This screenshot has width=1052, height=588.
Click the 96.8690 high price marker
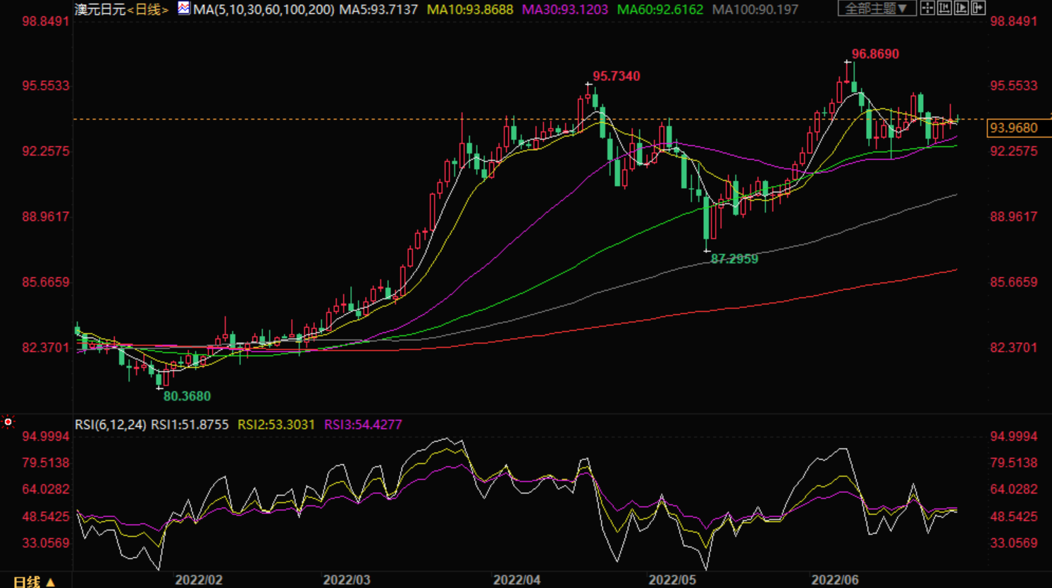pos(875,54)
